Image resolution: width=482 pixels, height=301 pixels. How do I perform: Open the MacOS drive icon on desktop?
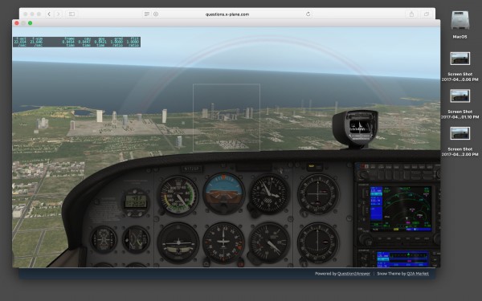[x=460, y=20]
